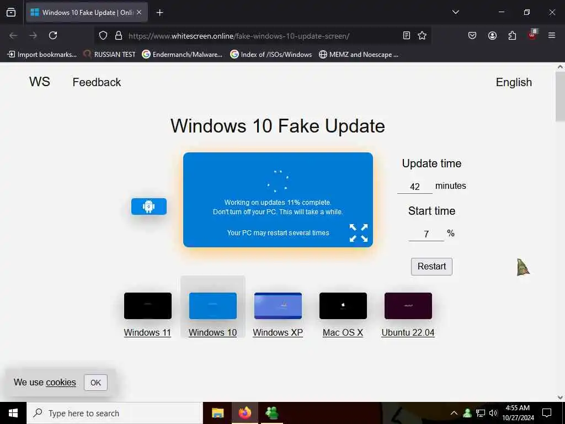Open the notification center icon
Image resolution: width=565 pixels, height=424 pixels.
(547, 413)
